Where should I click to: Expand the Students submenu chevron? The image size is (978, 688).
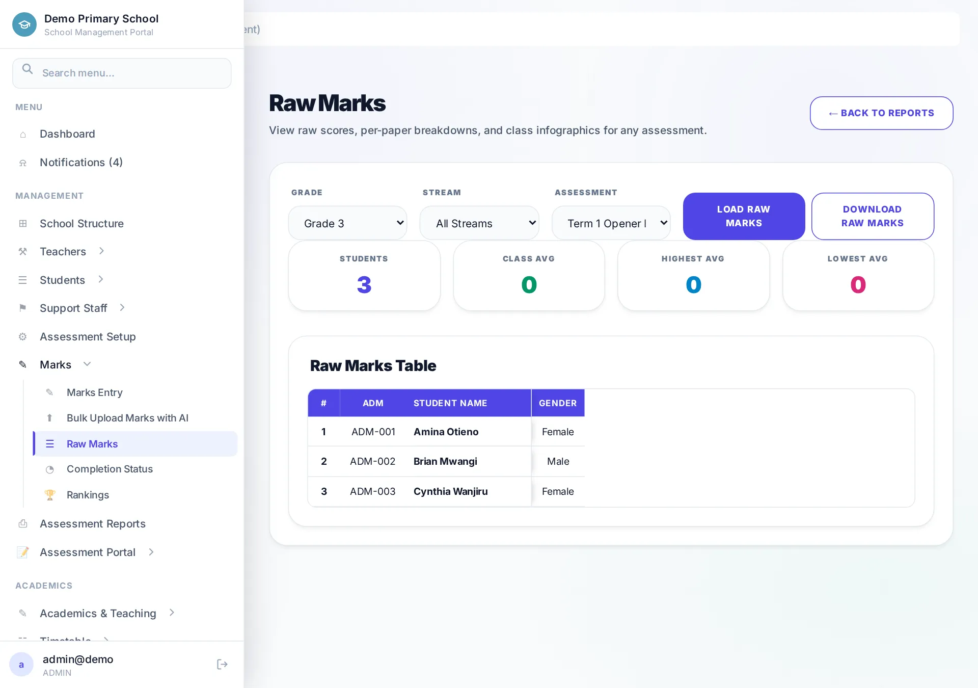point(101,279)
